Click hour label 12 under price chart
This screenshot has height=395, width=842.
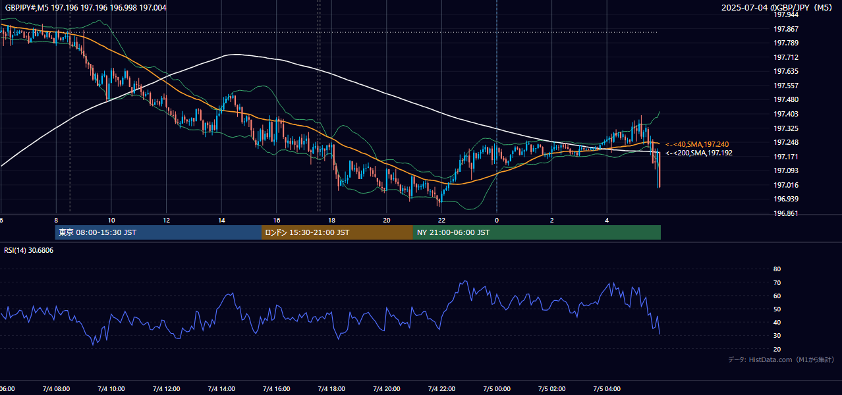tap(167, 220)
